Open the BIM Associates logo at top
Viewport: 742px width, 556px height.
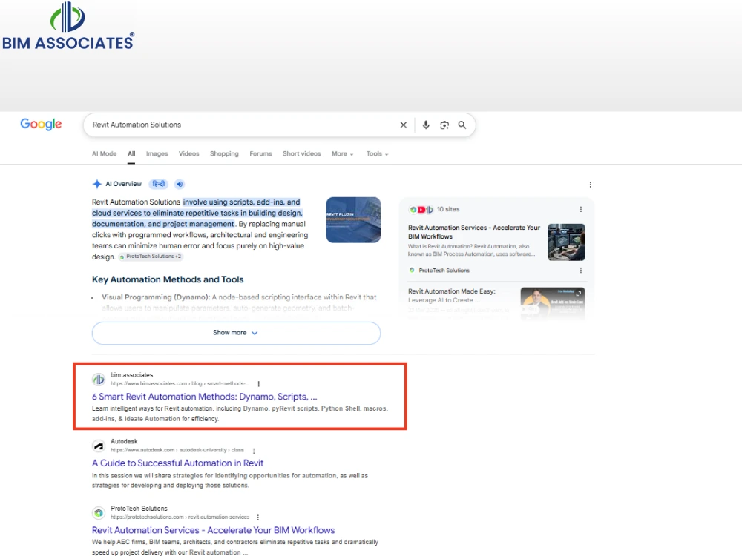pos(68,25)
